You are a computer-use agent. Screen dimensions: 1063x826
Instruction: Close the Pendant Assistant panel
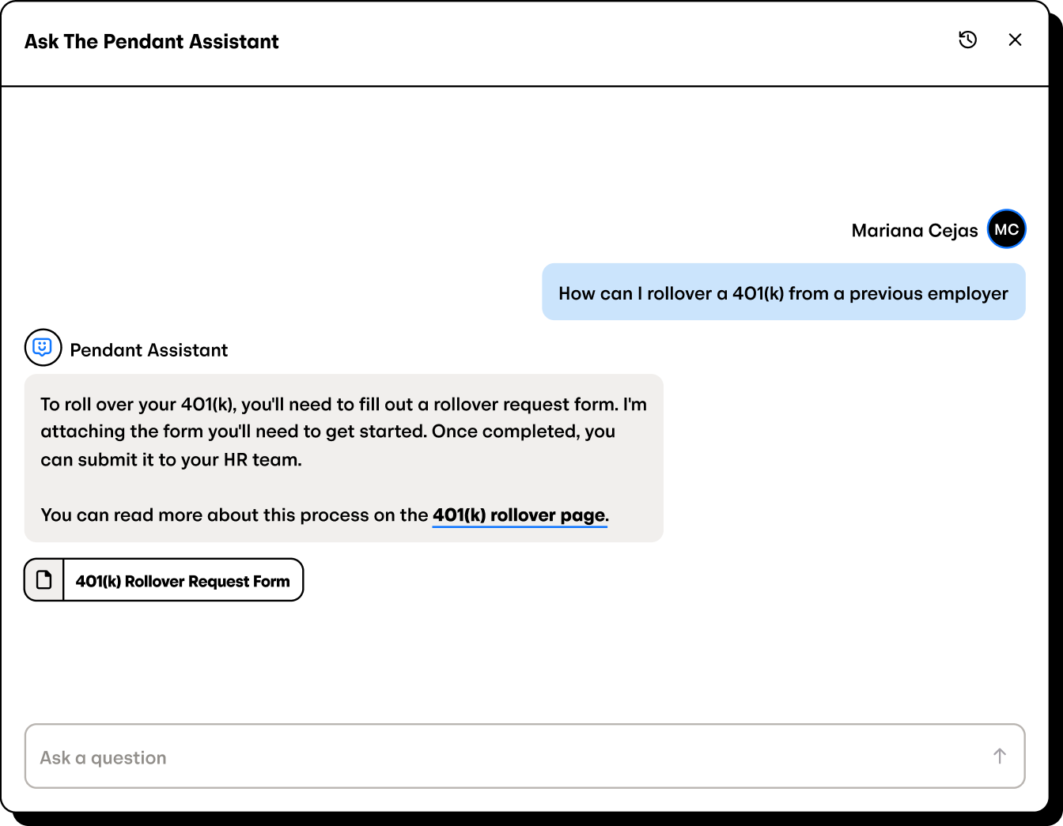(x=1016, y=40)
